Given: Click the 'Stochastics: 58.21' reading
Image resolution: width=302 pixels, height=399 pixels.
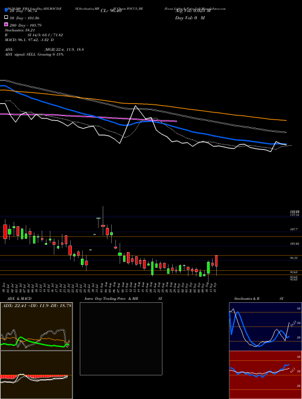Looking at the screenshot, I should pos(19,30).
